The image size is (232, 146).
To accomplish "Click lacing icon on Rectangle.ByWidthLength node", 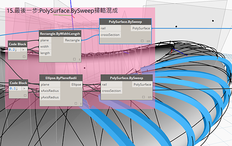I will tap(79, 59).
